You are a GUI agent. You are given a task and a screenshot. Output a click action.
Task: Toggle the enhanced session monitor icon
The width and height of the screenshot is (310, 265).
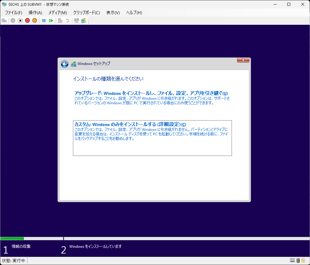pyautogui.click(x=77, y=21)
